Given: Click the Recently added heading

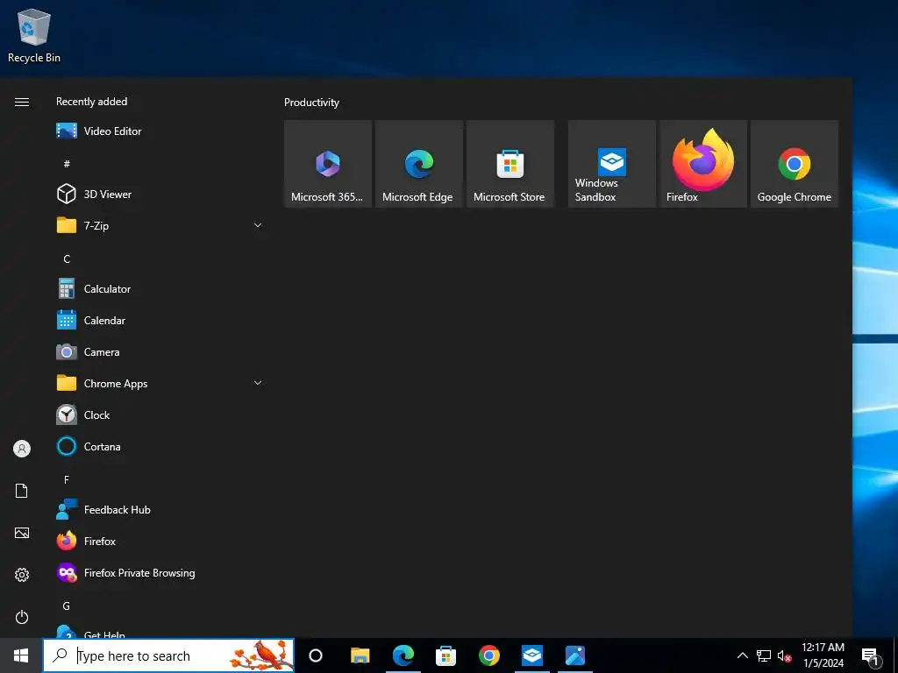Looking at the screenshot, I should tap(91, 102).
